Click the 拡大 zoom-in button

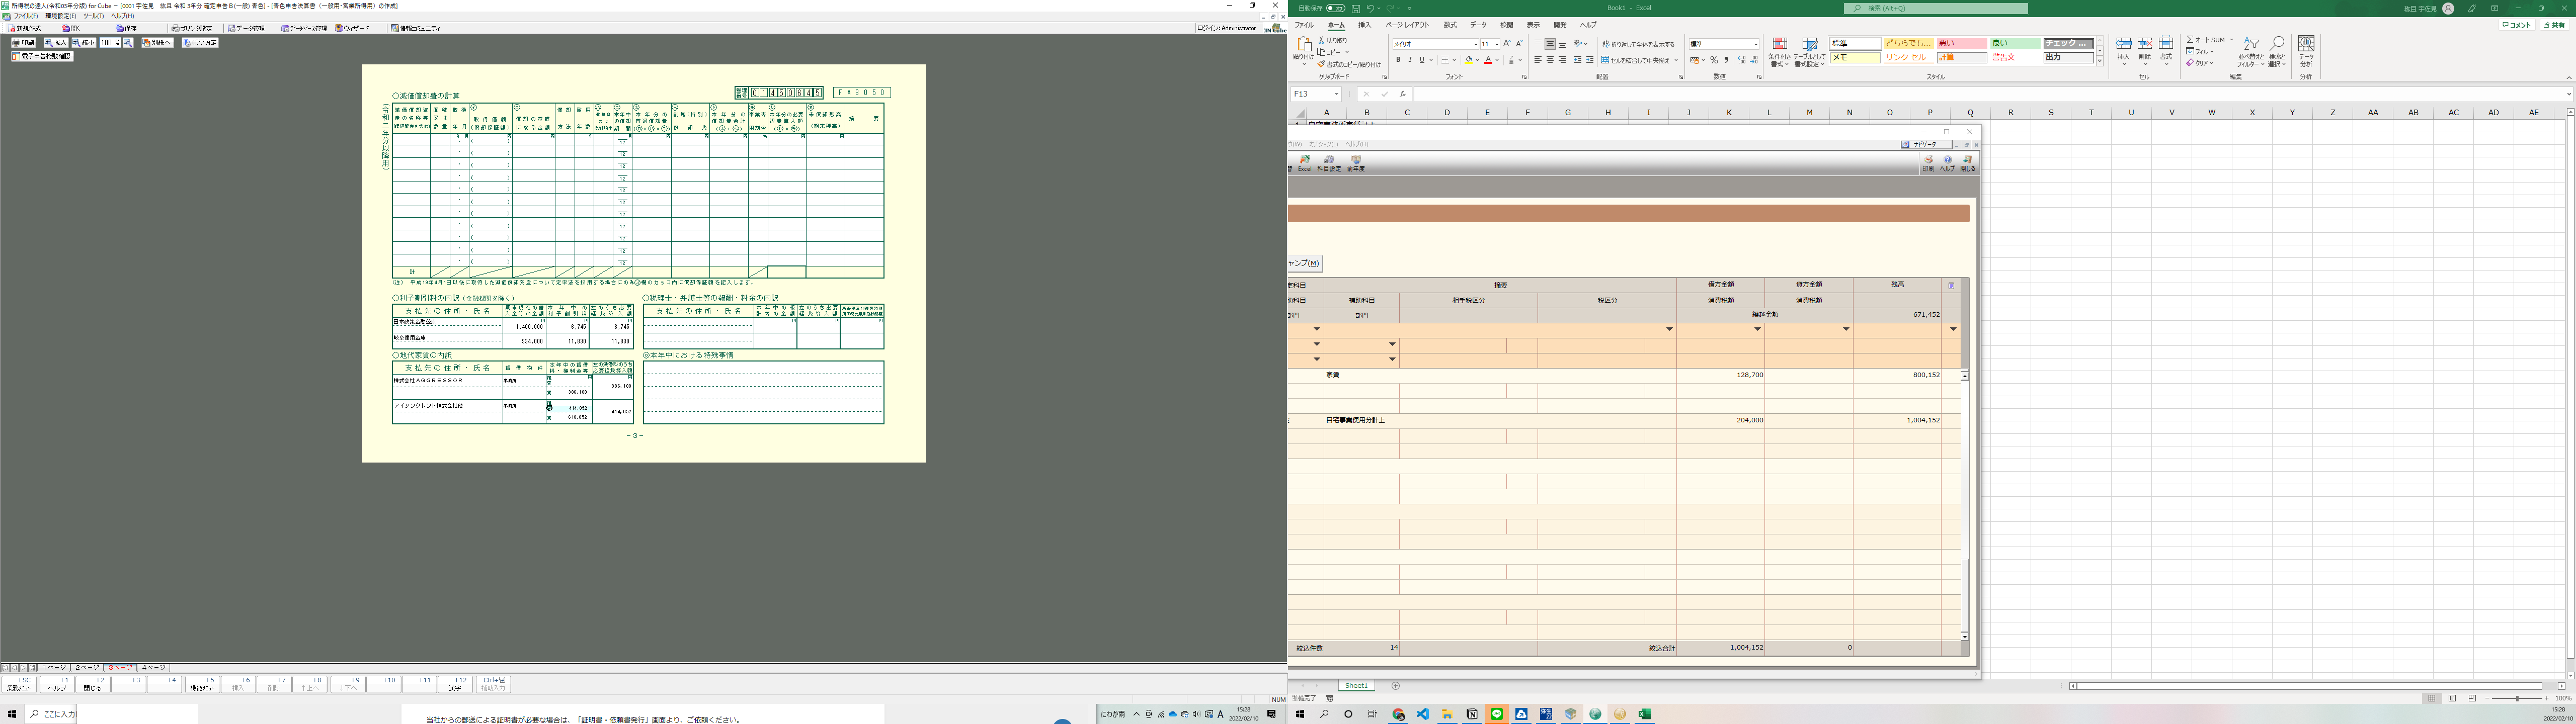[x=55, y=43]
